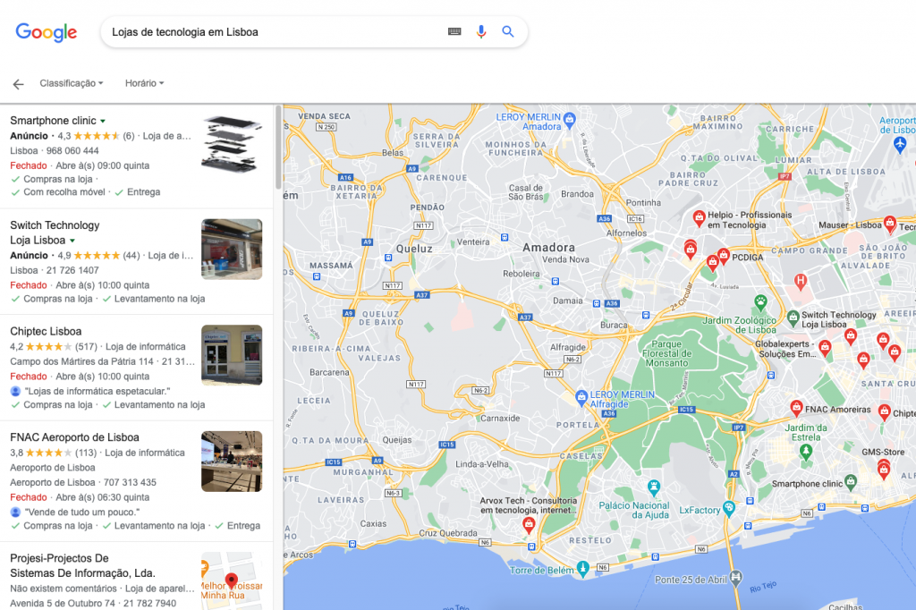Click Smartphone clinic phone parts thumbnail
Image resolution: width=916 pixels, height=610 pixels.
tap(232, 144)
